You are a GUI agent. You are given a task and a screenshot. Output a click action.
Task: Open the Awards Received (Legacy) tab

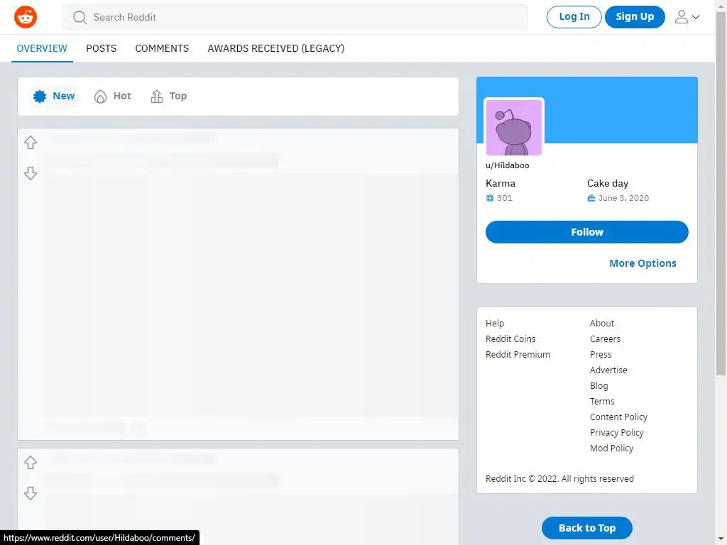[x=276, y=48]
